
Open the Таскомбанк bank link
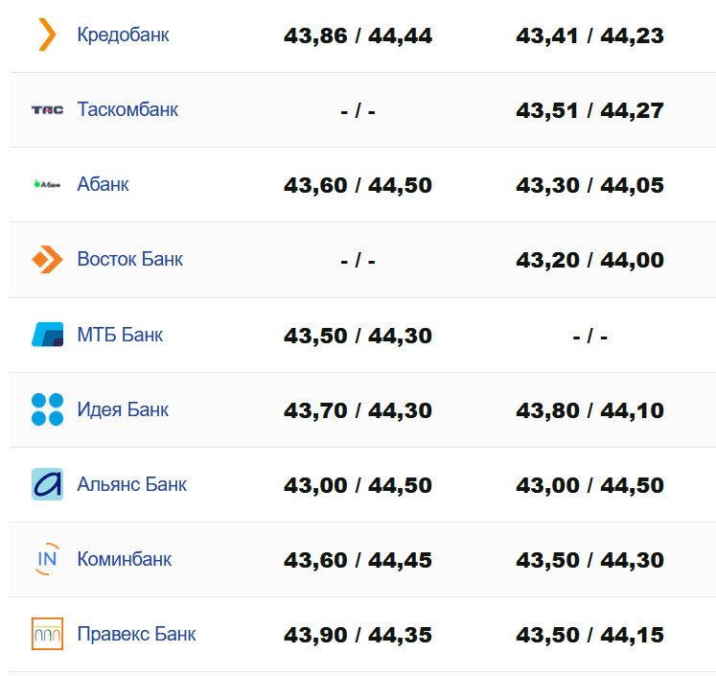pyautogui.click(x=127, y=109)
